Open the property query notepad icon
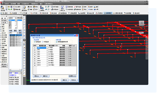Viewport: 157px width, 93px height. [x=24, y=8]
